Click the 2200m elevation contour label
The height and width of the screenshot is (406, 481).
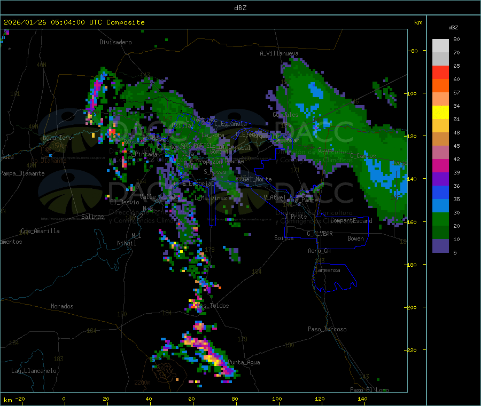click(x=142, y=383)
